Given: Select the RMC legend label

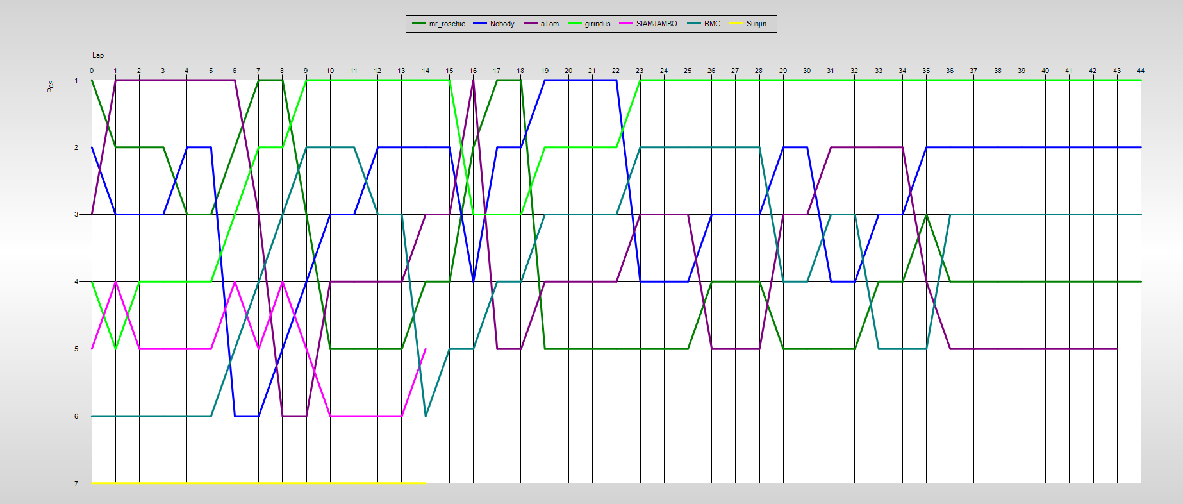Looking at the screenshot, I should 712,24.
